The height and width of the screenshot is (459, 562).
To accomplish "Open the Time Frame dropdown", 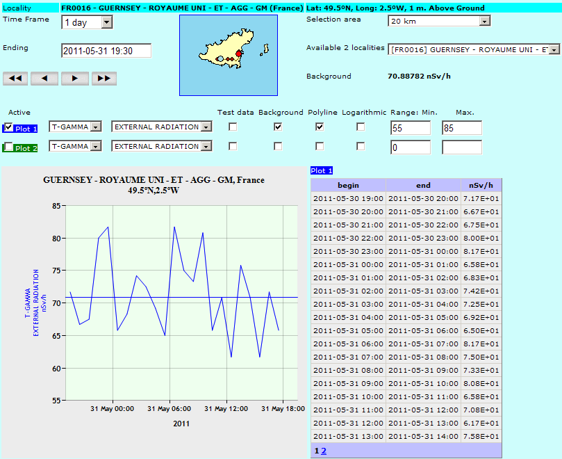I will pos(87,22).
